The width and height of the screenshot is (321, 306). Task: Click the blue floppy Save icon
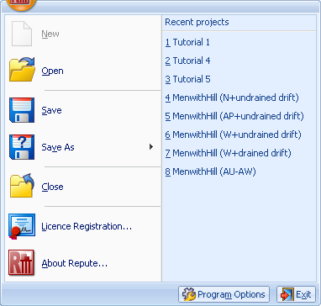click(22, 110)
